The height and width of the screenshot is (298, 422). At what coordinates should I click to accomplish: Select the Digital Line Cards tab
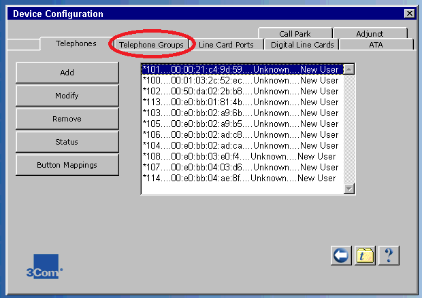click(302, 45)
